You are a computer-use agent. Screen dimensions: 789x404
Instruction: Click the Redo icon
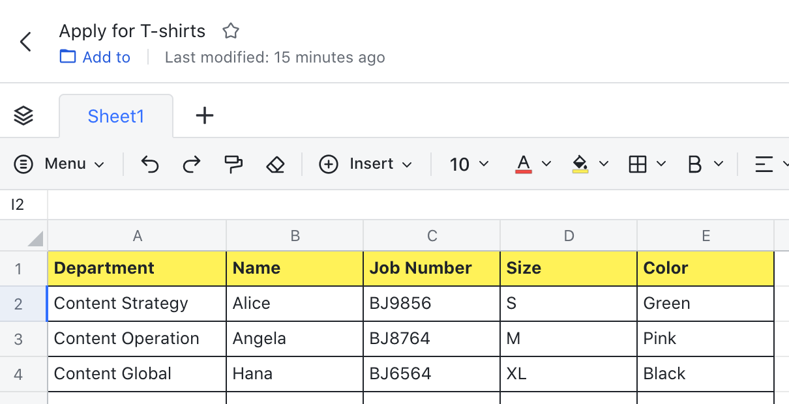(191, 164)
